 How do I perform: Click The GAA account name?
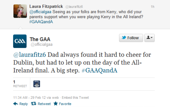(x=40, y=39)
